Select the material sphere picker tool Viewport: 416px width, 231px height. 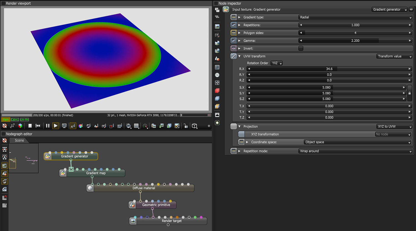point(88,126)
